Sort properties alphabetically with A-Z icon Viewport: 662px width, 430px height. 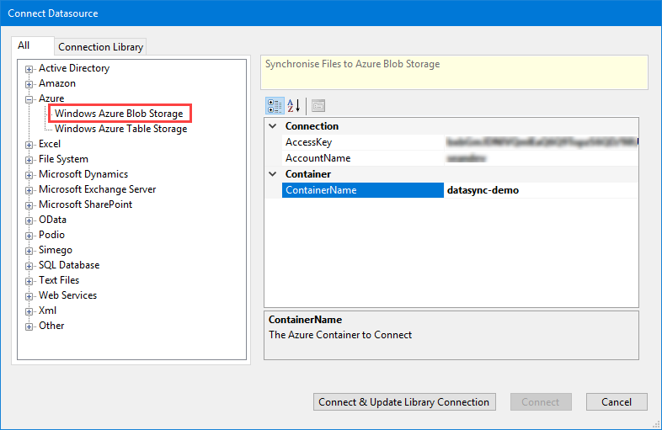pos(293,106)
